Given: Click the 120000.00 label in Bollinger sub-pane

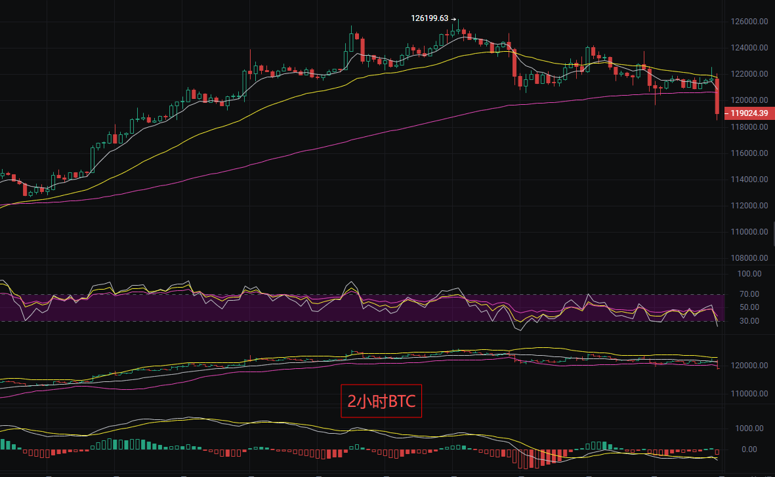Looking at the screenshot, I should [749, 366].
